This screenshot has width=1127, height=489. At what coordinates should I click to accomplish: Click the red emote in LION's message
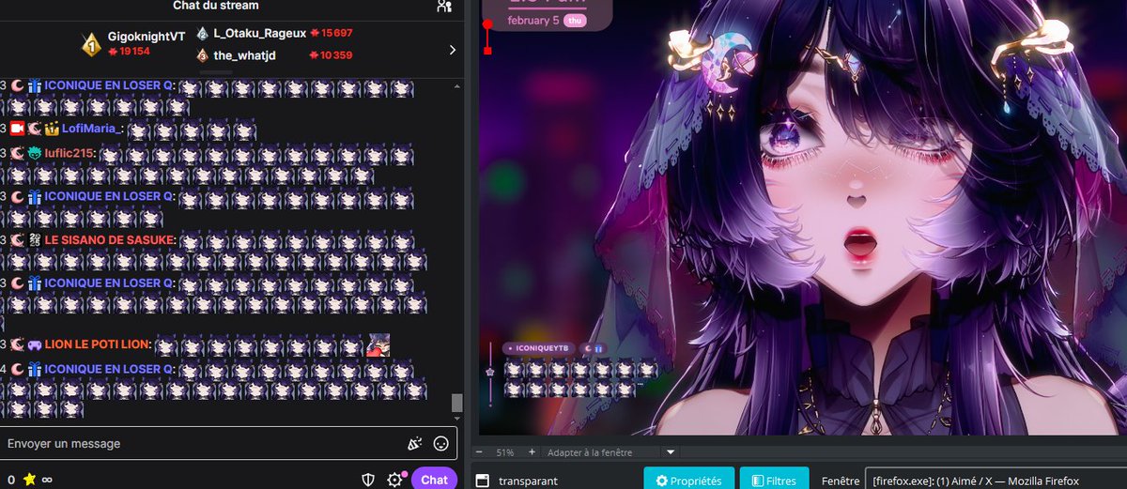pos(378,344)
